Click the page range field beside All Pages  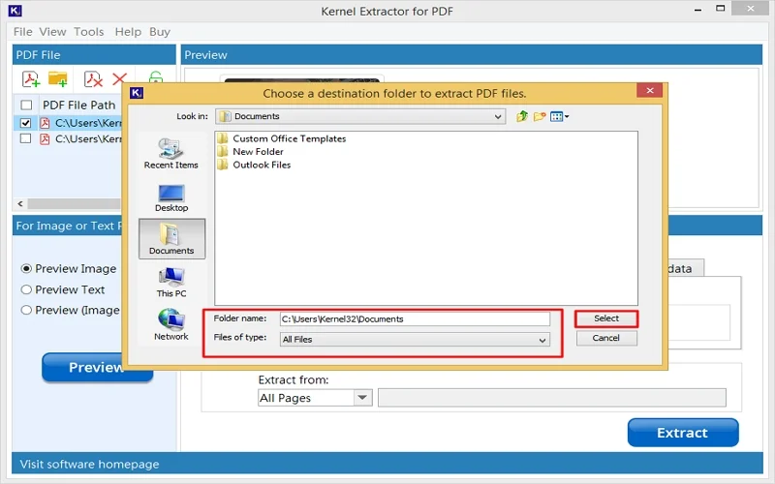point(551,398)
